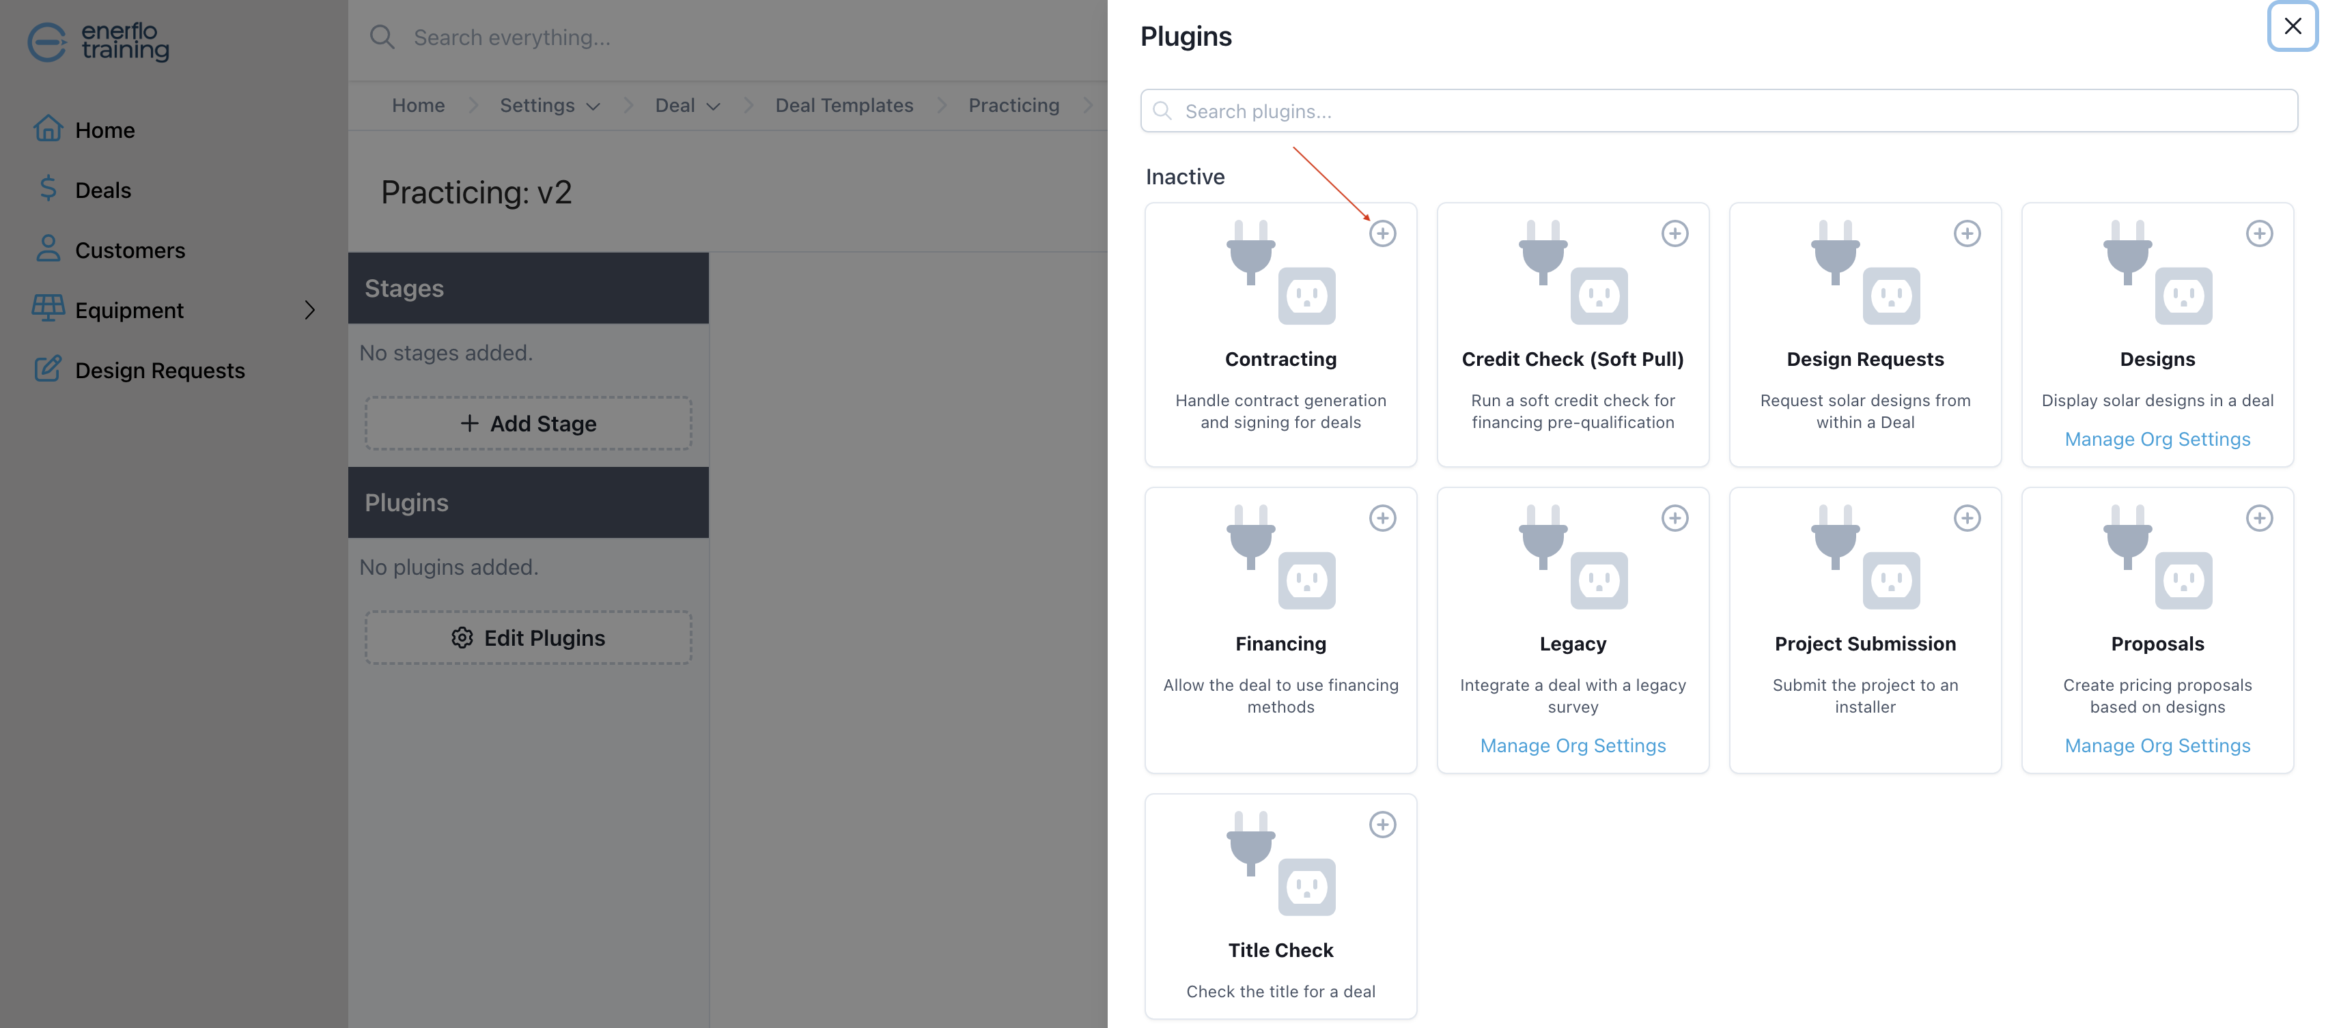This screenshot has height=1028, width=2326.
Task: Open Manage Org Settings under Proposals
Action: [2157, 746]
